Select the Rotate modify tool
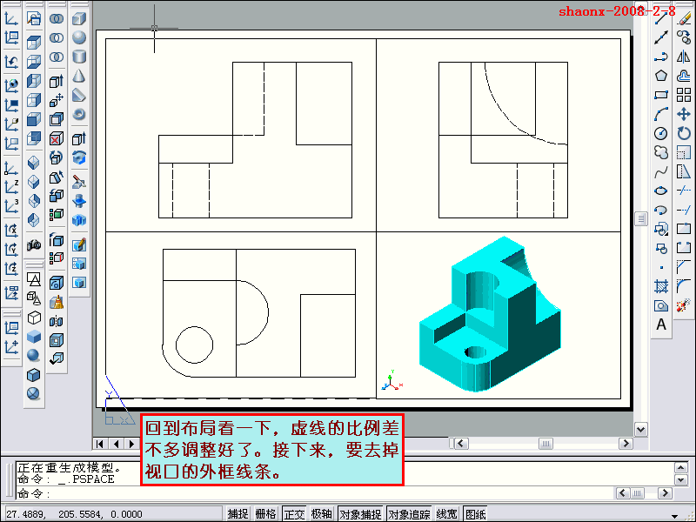 pos(684,133)
